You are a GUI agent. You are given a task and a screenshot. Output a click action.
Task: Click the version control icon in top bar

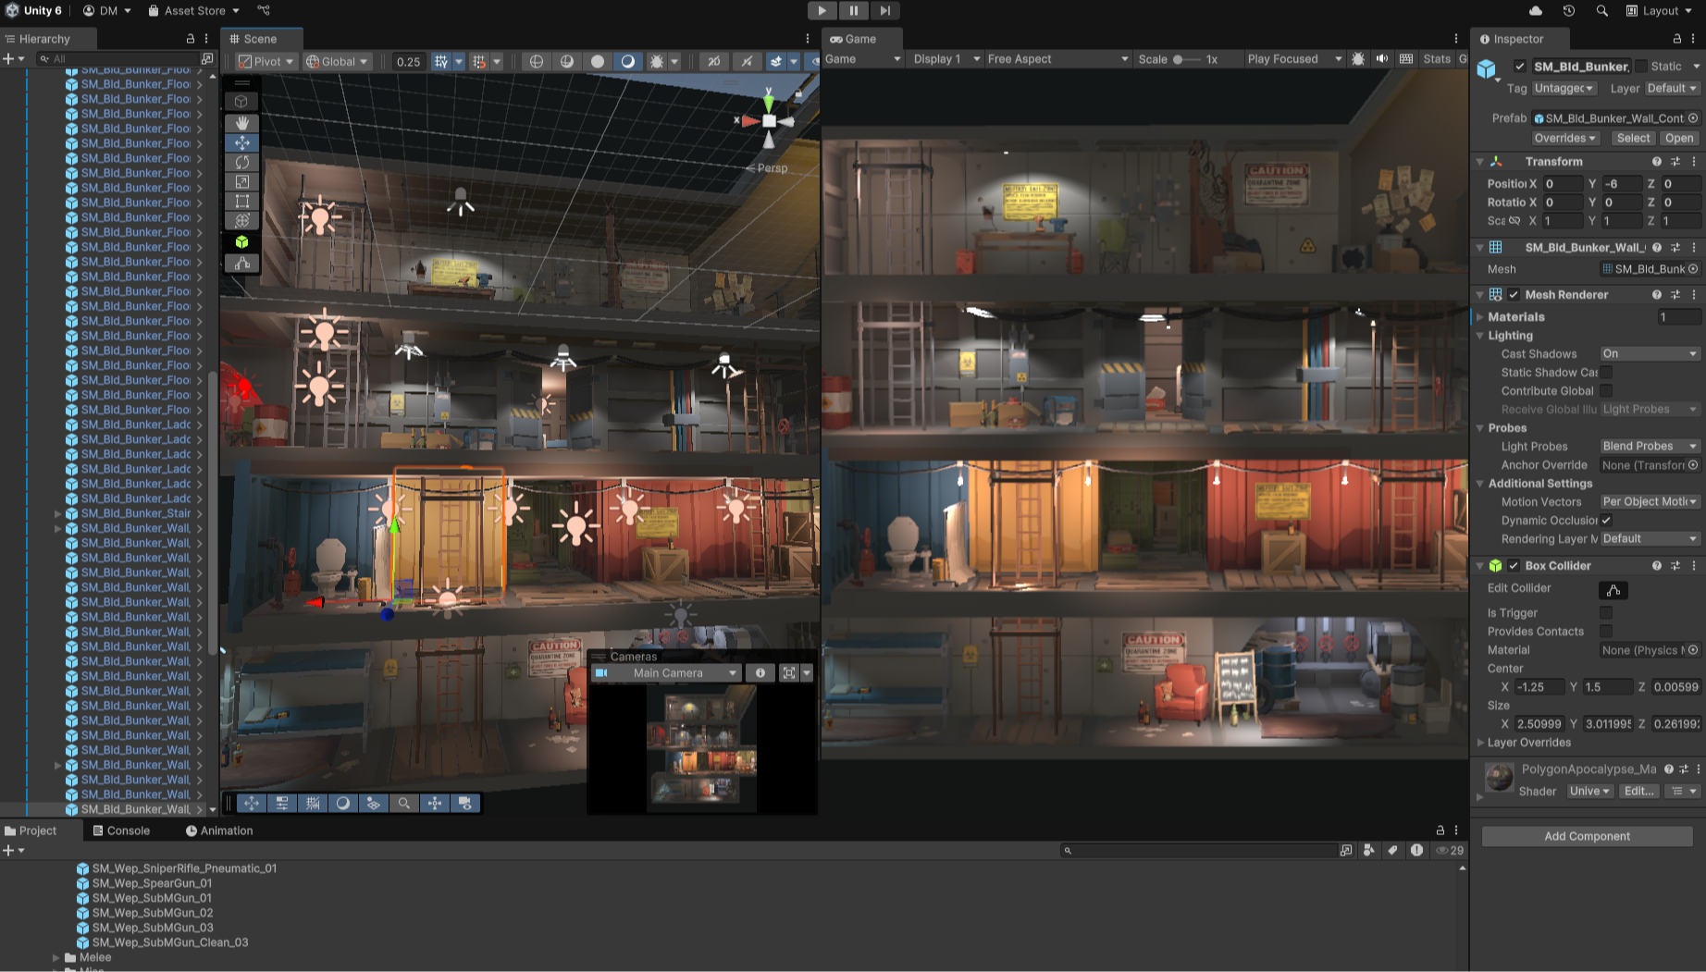click(x=264, y=11)
